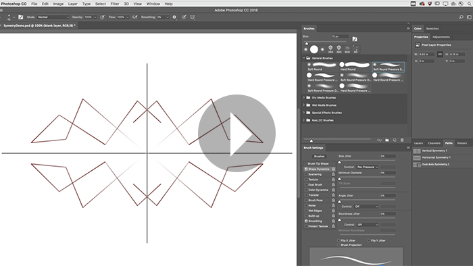Create new brush group folder icon
The width and height of the screenshot is (473, 266).
click(x=387, y=140)
